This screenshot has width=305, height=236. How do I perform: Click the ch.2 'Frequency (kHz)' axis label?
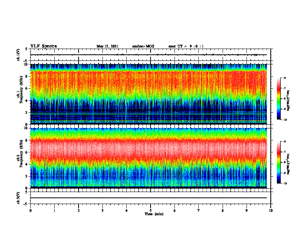coord(22,153)
